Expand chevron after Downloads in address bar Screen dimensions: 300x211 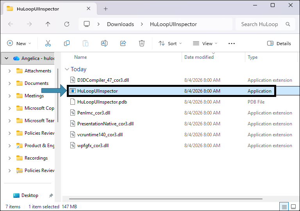tap(142, 24)
